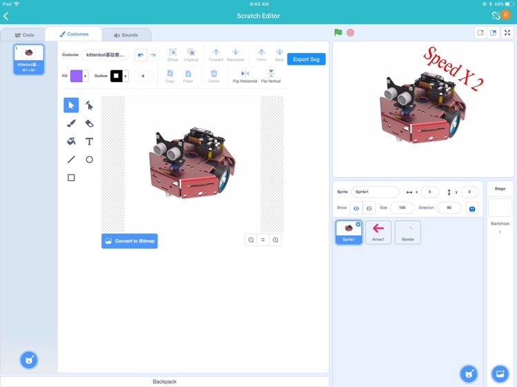517x387 pixels.
Task: Send selection to Back
Action: (x=279, y=54)
